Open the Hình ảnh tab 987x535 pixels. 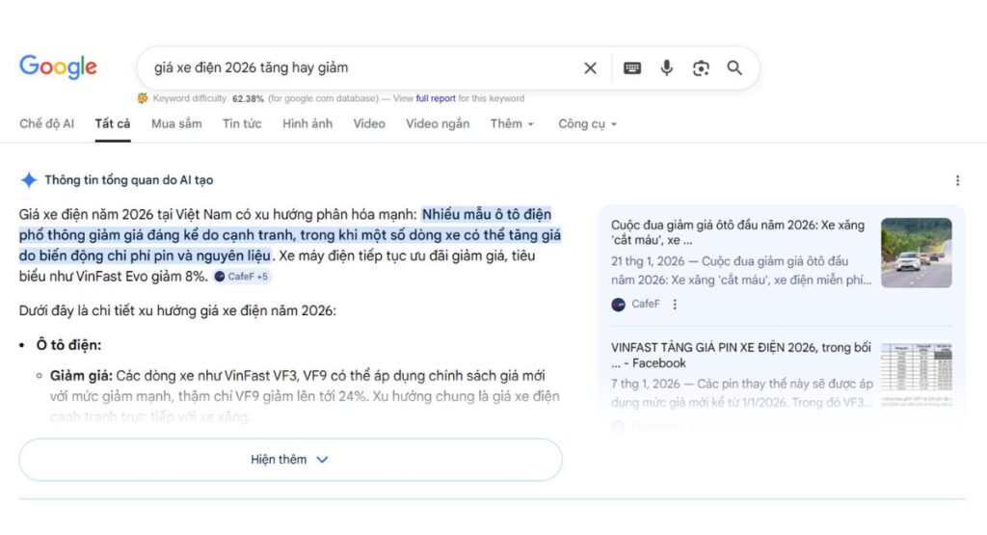pyautogui.click(x=307, y=124)
